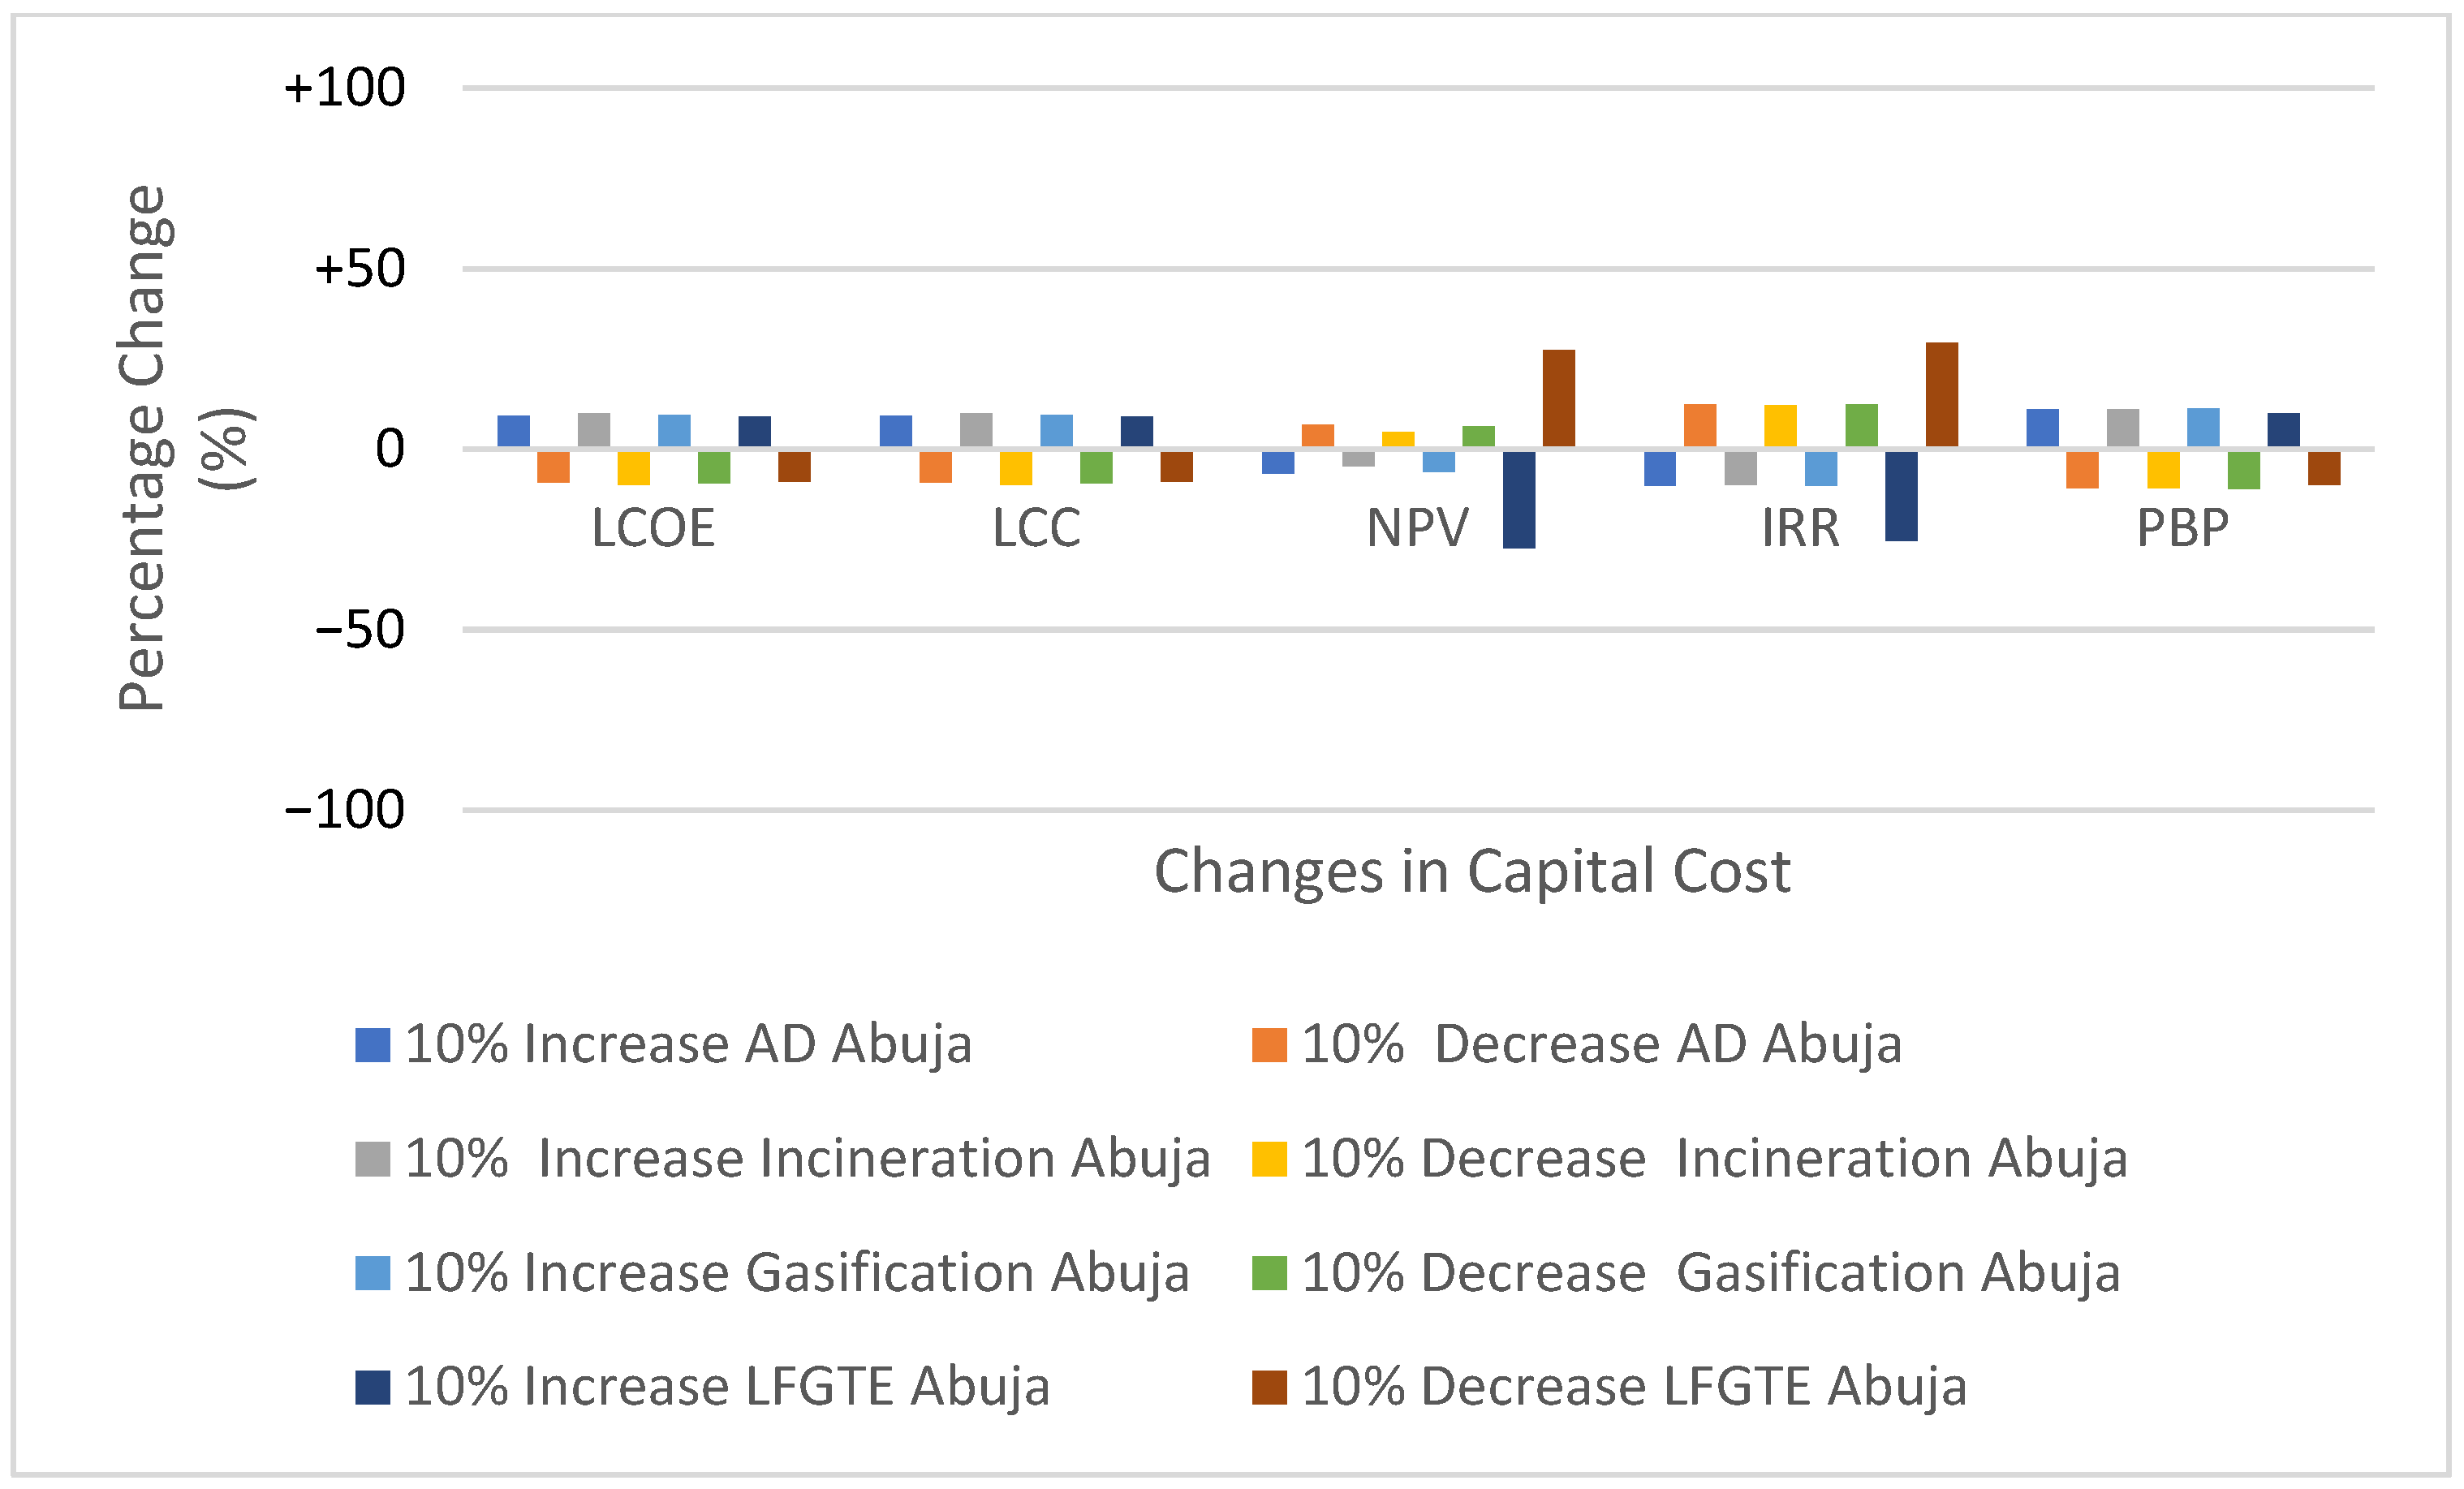Select the LCOE category label

(653, 528)
